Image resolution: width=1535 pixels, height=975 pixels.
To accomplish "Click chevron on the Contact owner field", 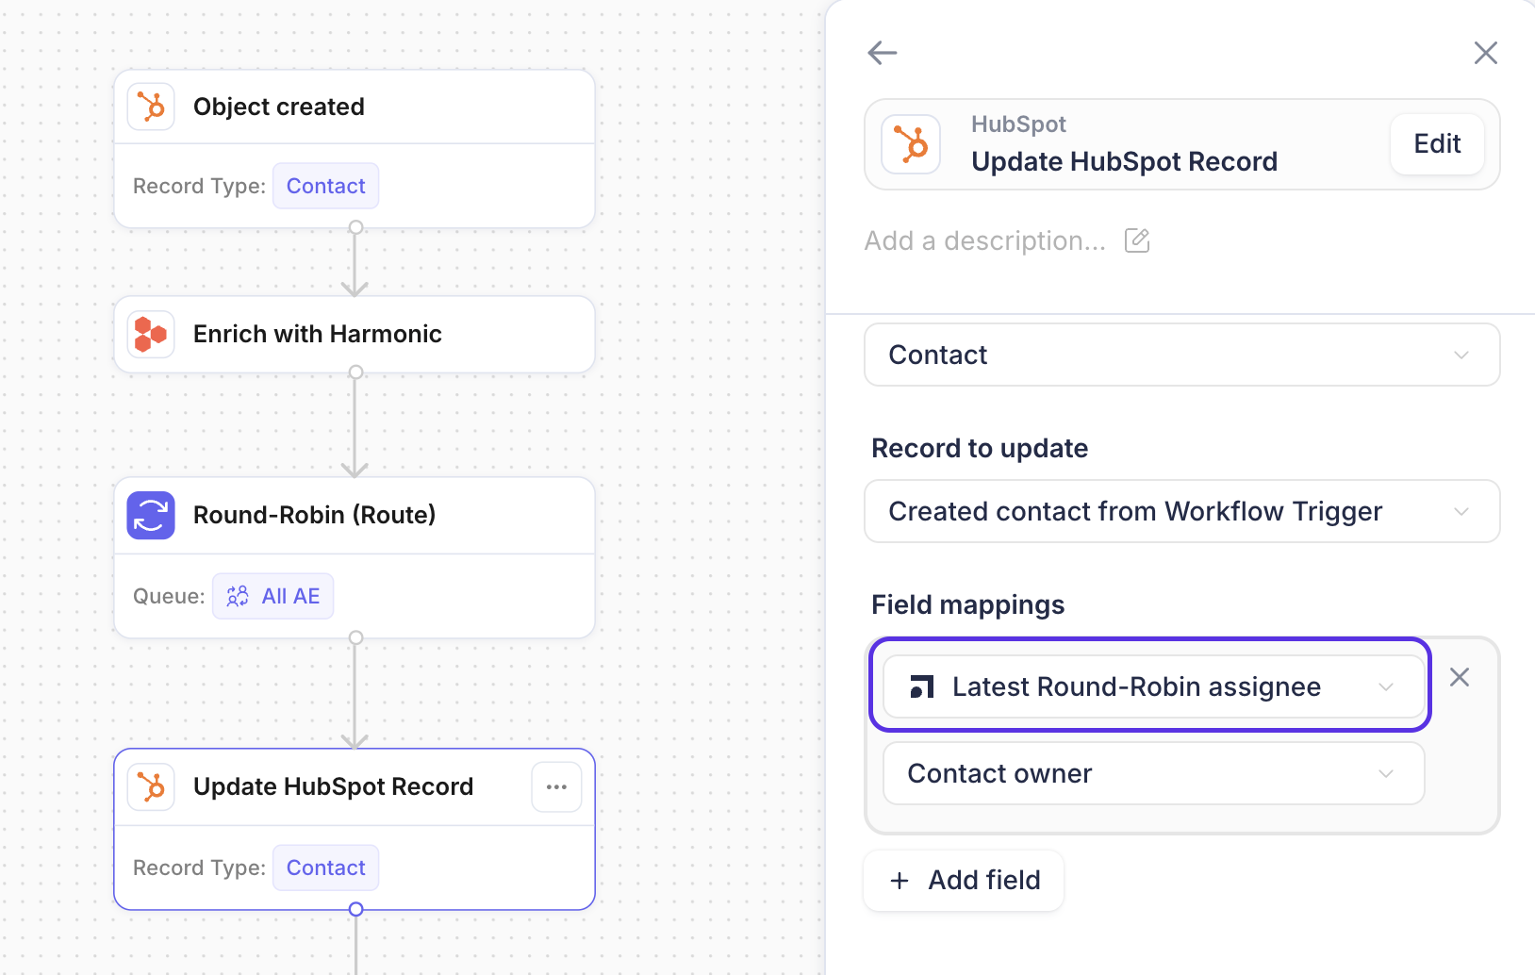I will (x=1386, y=773).
